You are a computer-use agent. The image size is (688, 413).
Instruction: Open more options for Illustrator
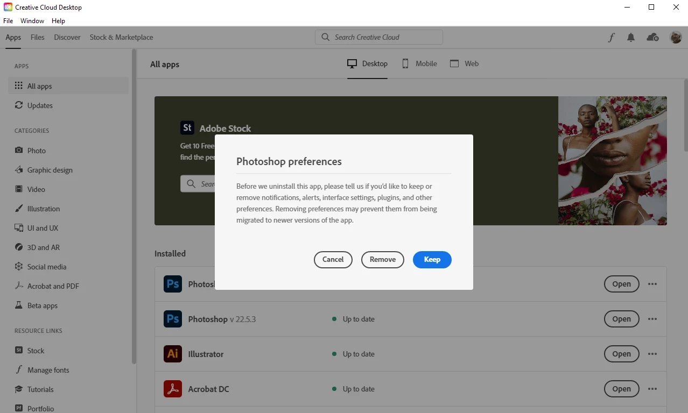tap(652, 354)
